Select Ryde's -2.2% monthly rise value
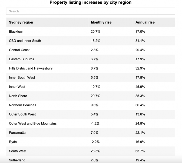The width and height of the screenshot is (182, 163). (95, 142)
